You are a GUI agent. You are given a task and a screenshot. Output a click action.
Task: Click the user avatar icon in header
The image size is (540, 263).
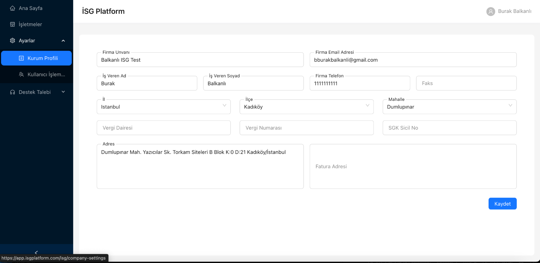pyautogui.click(x=490, y=11)
